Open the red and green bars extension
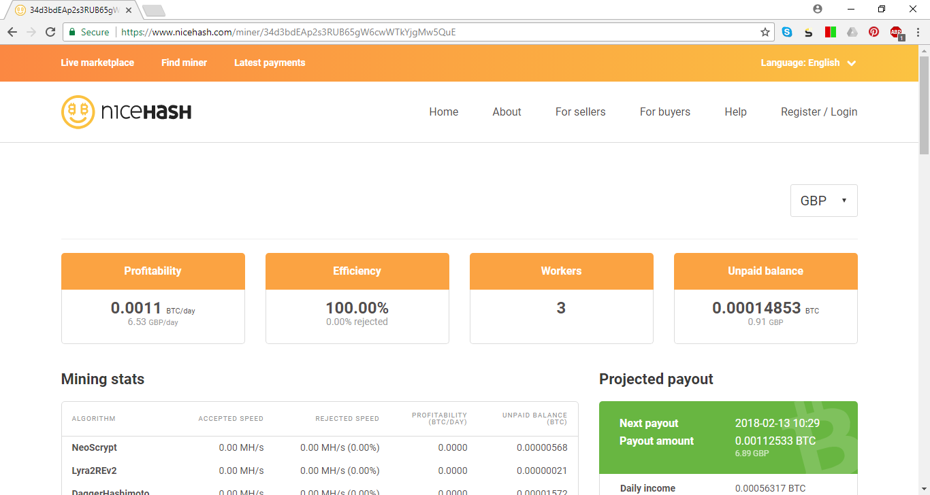 coord(831,32)
